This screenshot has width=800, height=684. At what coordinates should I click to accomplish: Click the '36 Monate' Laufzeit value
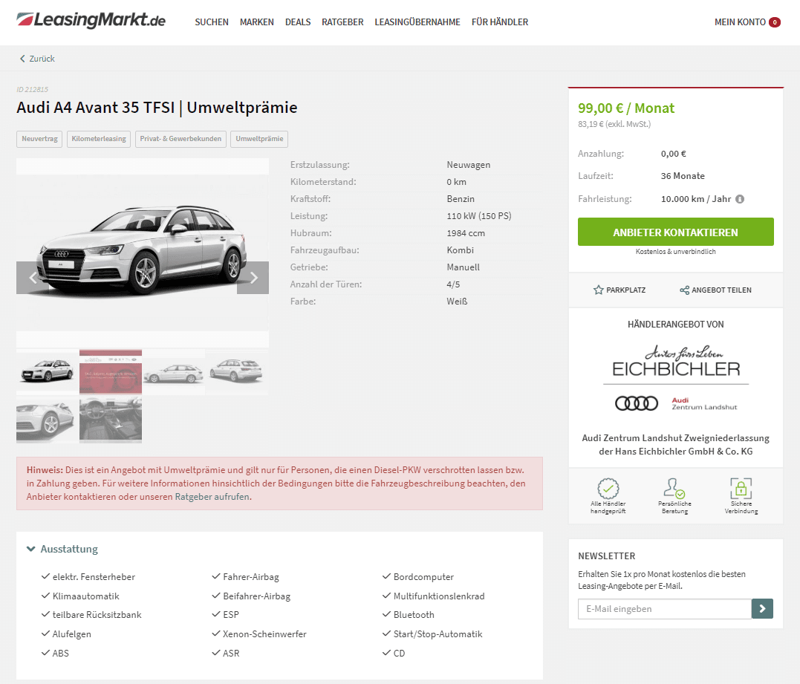coord(683,176)
